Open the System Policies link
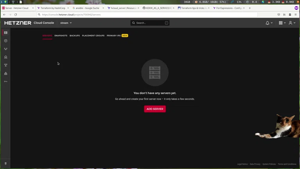 (x=269, y=164)
